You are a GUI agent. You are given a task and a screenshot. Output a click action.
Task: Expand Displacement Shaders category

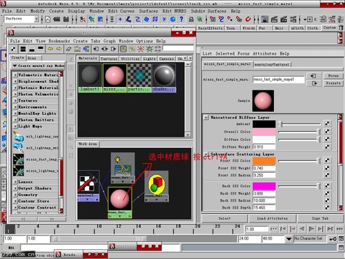[16, 81]
